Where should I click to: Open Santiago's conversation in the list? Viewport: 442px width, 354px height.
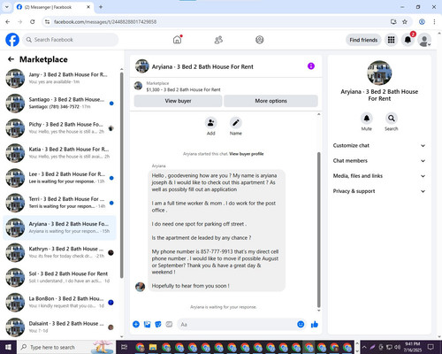pos(59,103)
